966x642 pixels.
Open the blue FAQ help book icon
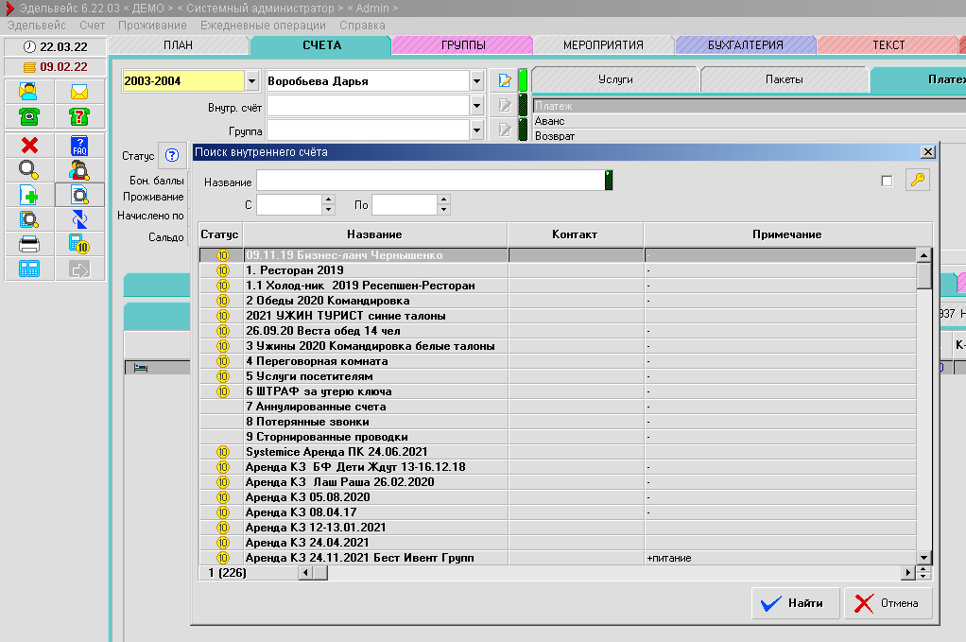[x=79, y=146]
